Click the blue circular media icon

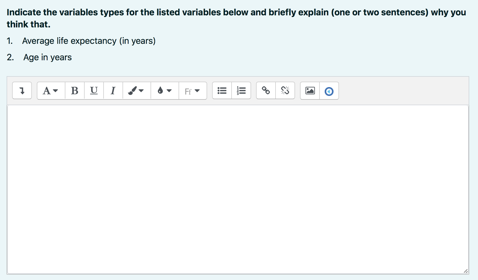click(x=329, y=91)
